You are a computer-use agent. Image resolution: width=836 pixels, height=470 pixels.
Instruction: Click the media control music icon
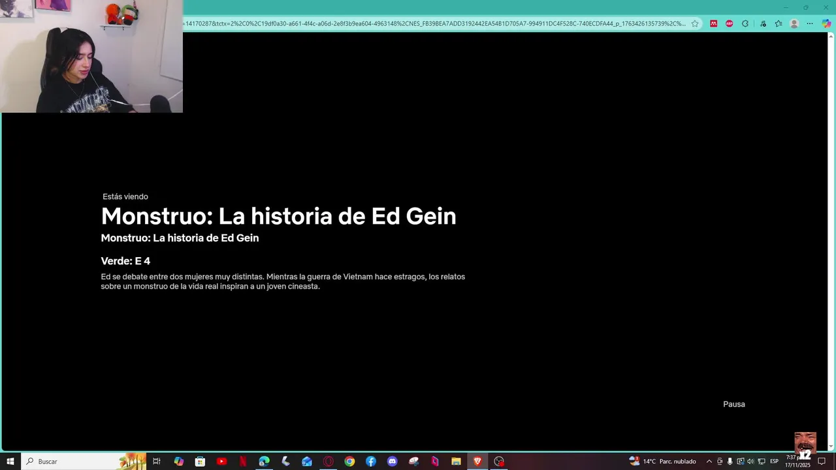click(x=763, y=23)
